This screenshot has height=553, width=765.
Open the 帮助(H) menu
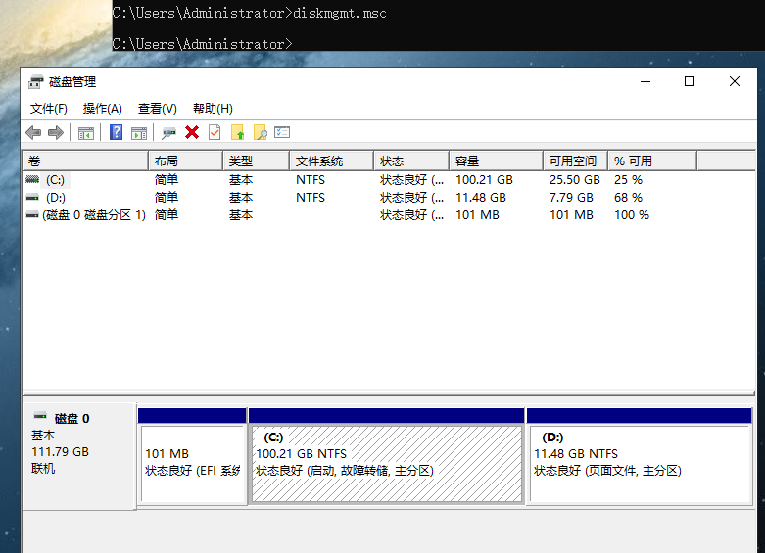click(213, 109)
